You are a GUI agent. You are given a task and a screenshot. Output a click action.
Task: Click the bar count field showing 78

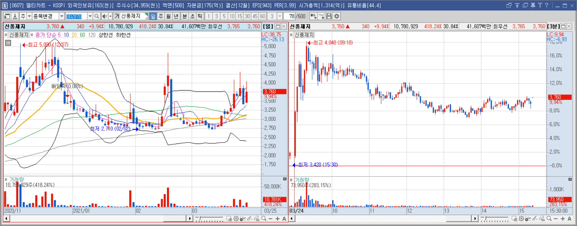pyautogui.click(x=289, y=16)
